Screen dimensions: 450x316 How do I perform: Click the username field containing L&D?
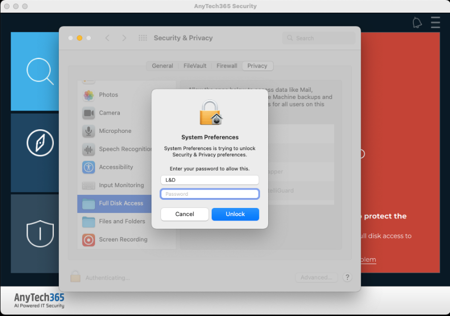point(210,180)
